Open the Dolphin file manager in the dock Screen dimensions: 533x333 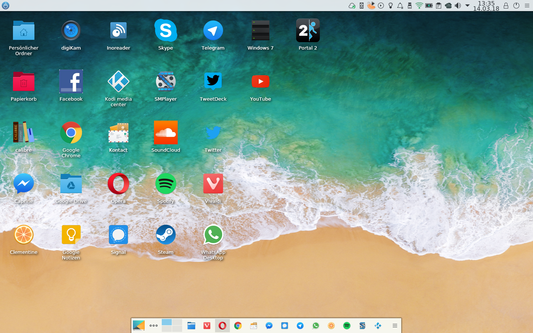point(191,326)
